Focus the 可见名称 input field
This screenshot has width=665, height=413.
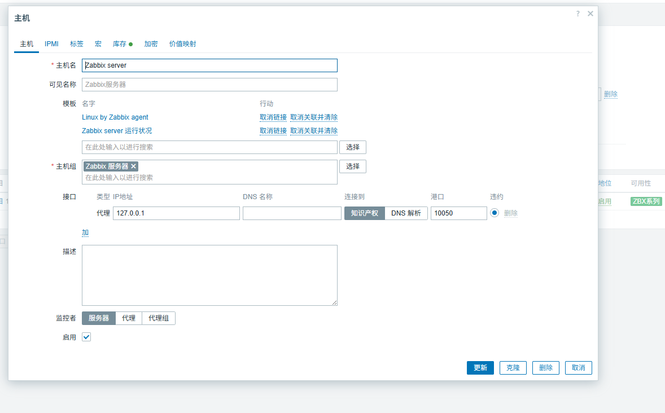pyautogui.click(x=209, y=85)
